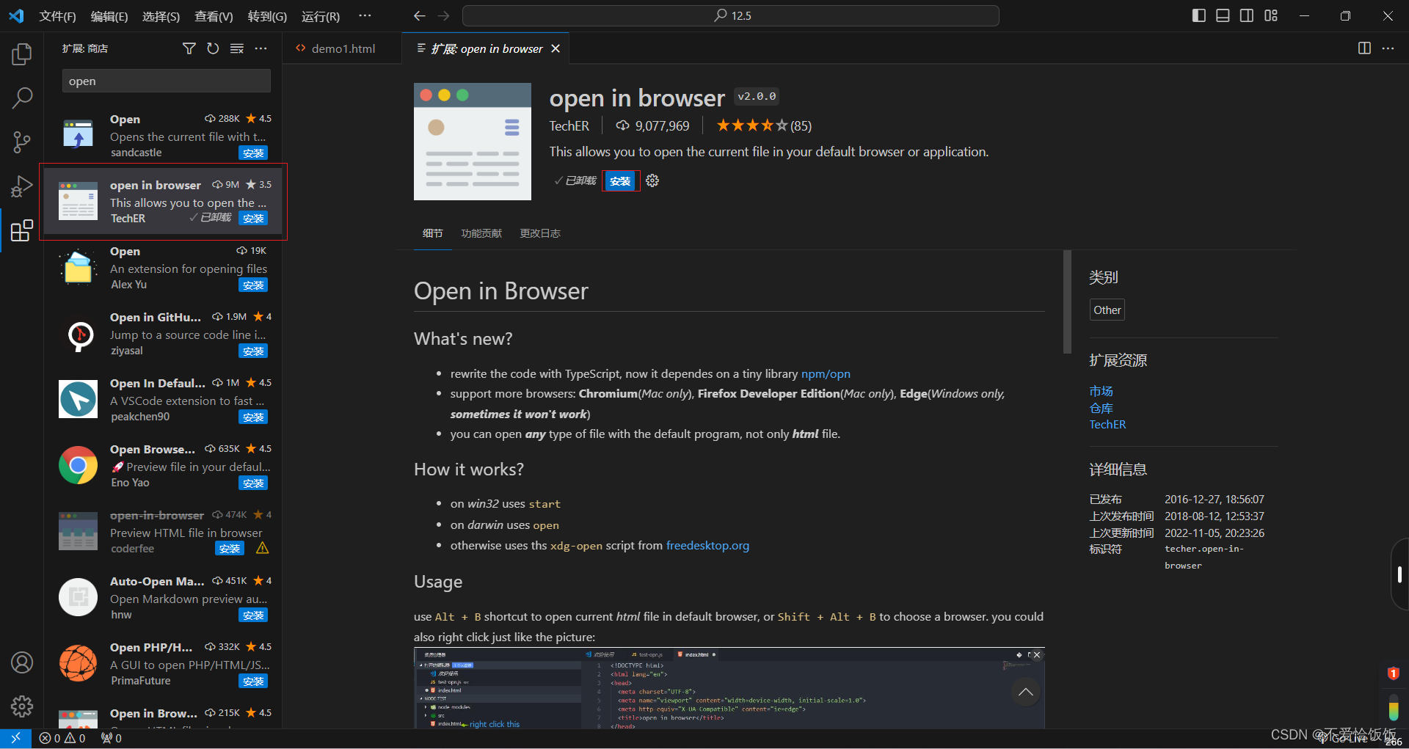Open the 编辑(E) menu

[109, 16]
